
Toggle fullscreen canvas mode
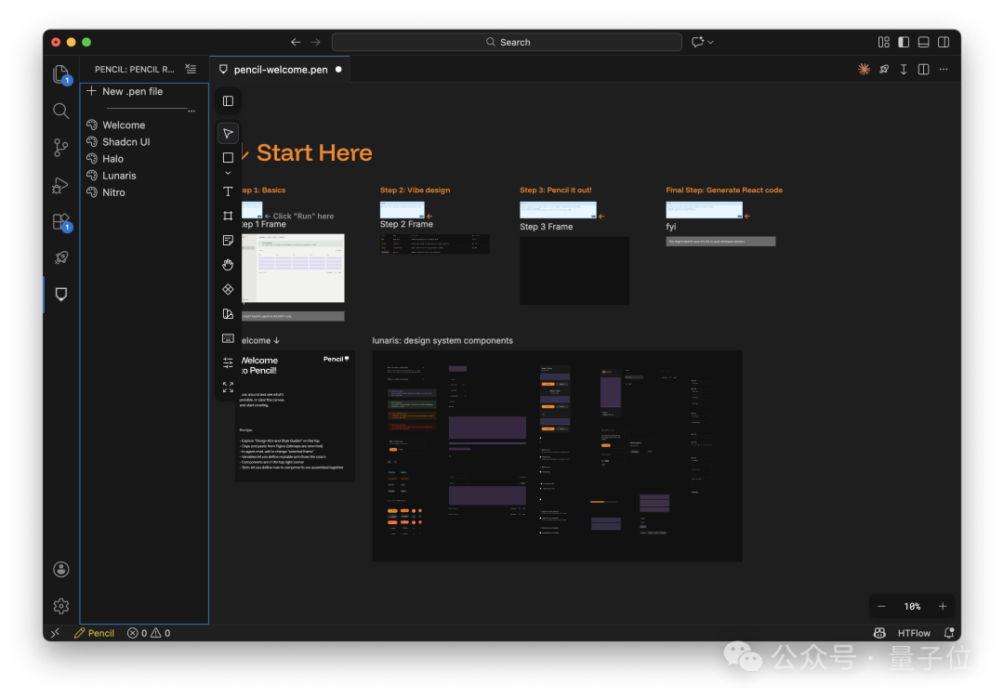228,388
